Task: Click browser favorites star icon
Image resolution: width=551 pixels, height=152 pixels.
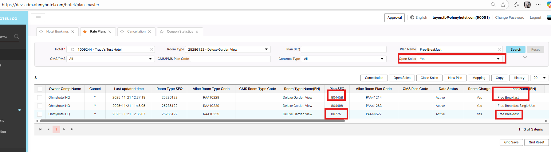Action: (x=503, y=5)
